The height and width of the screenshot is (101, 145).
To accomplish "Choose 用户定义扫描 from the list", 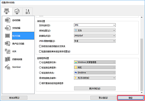I will pos(18,44).
